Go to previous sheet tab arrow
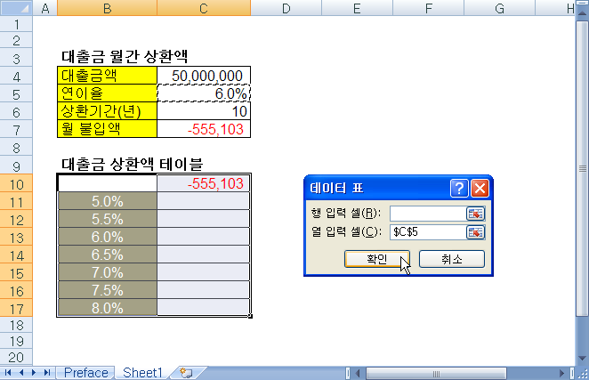The height and width of the screenshot is (380, 589). click(x=21, y=373)
